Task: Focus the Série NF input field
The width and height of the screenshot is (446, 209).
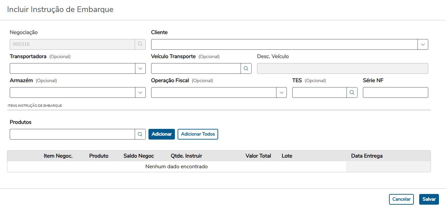Action: [x=395, y=92]
